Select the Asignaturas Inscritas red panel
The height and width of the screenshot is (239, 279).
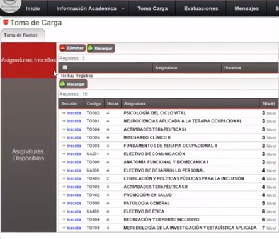28,61
